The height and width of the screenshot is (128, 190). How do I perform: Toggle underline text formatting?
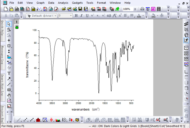pyautogui.click(x=87, y=16)
